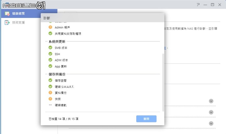
Task: Select the SMB 版本 item text
Action: (61, 48)
